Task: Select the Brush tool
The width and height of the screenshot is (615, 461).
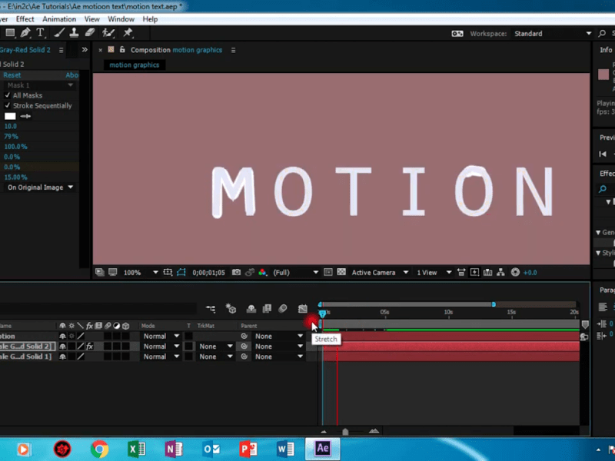Action: click(x=58, y=32)
